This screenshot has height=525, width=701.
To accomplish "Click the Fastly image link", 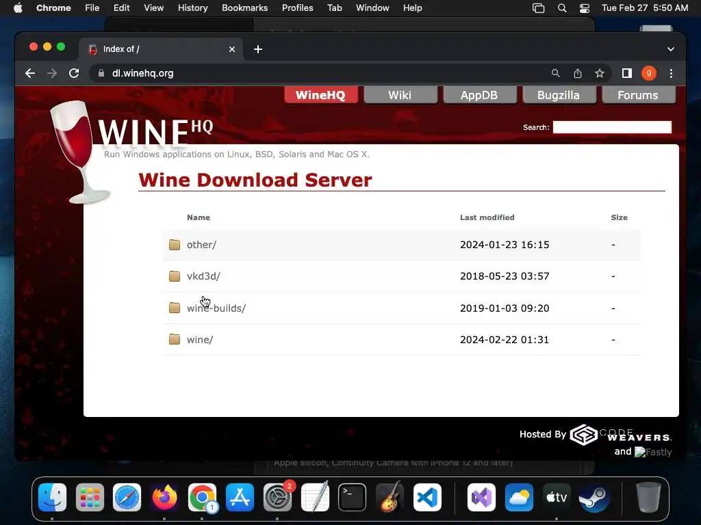I will [x=653, y=452].
